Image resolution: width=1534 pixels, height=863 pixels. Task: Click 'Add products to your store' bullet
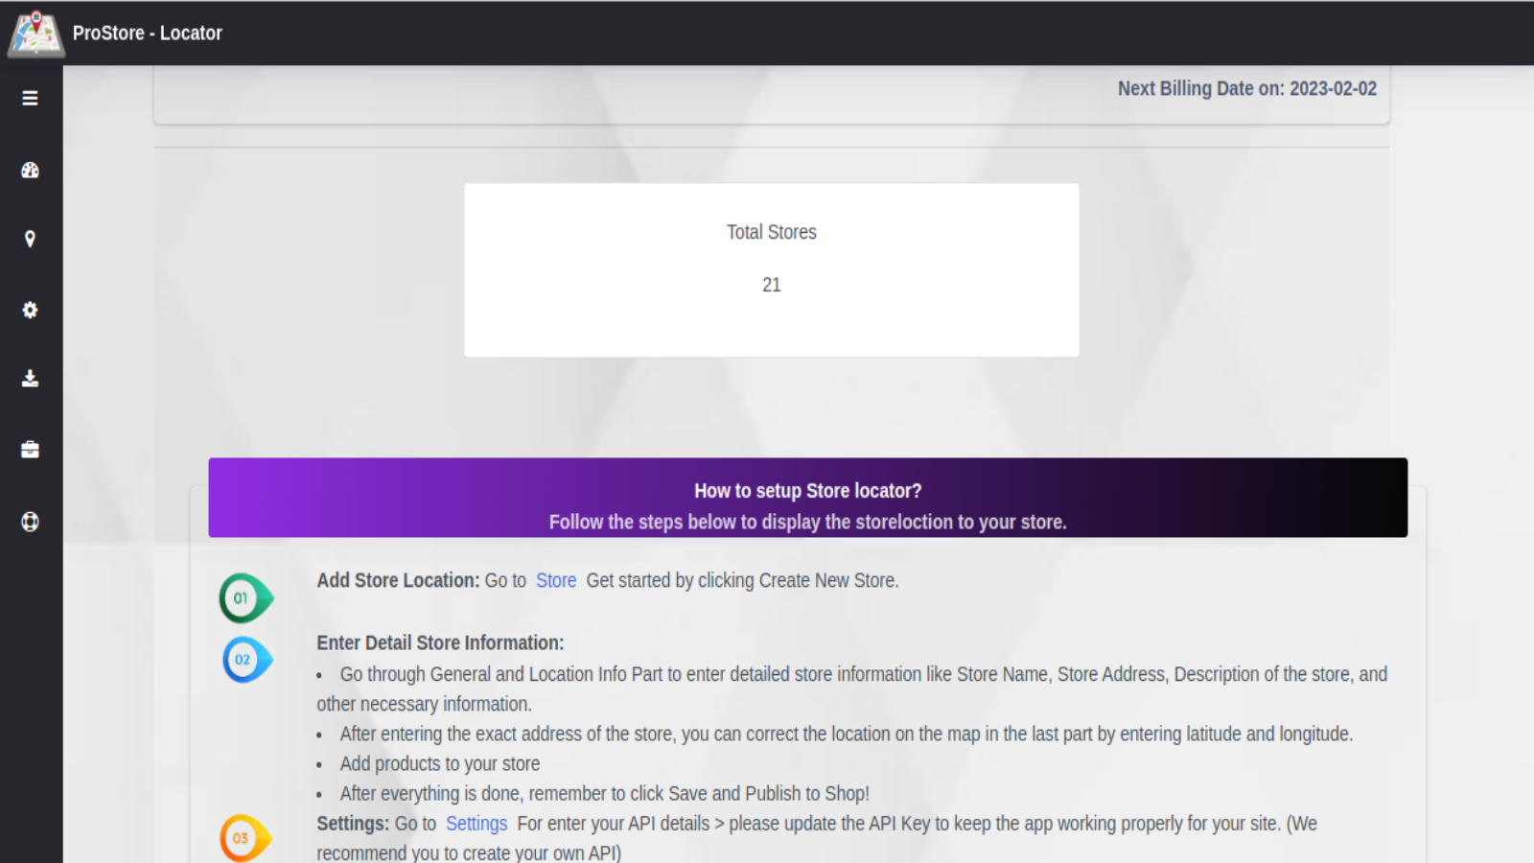(440, 763)
